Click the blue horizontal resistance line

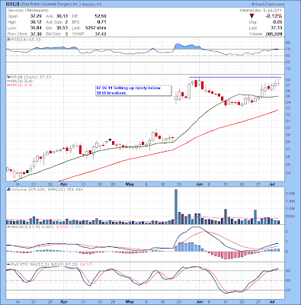click(235, 77)
